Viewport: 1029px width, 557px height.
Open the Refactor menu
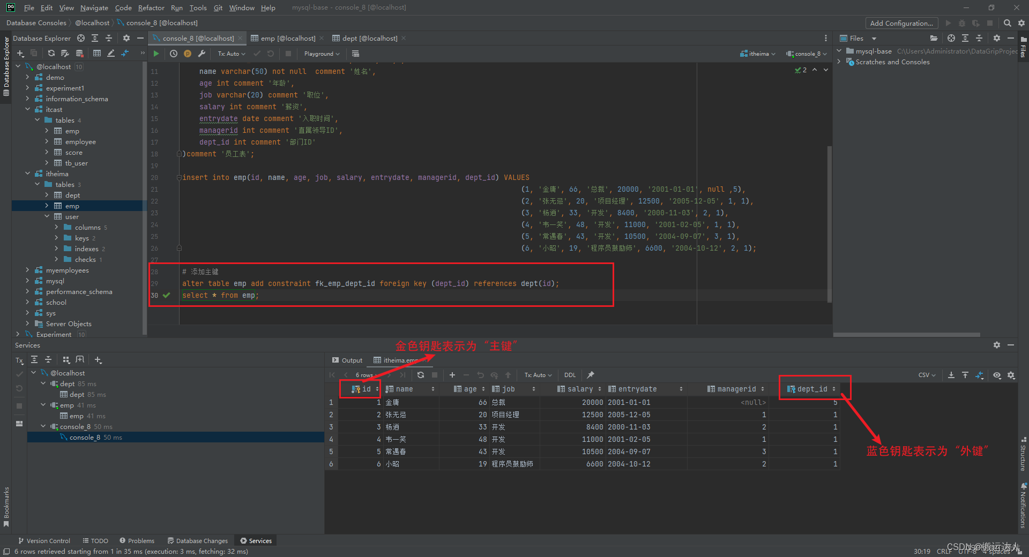pos(151,7)
